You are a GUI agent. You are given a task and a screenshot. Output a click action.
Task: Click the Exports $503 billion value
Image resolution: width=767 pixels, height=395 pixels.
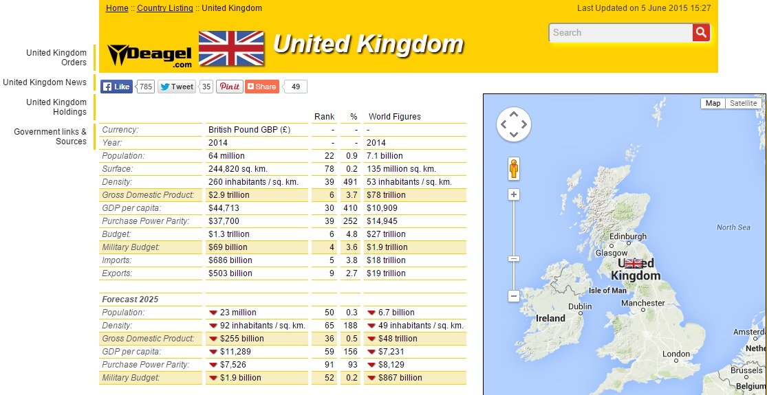tap(230, 273)
